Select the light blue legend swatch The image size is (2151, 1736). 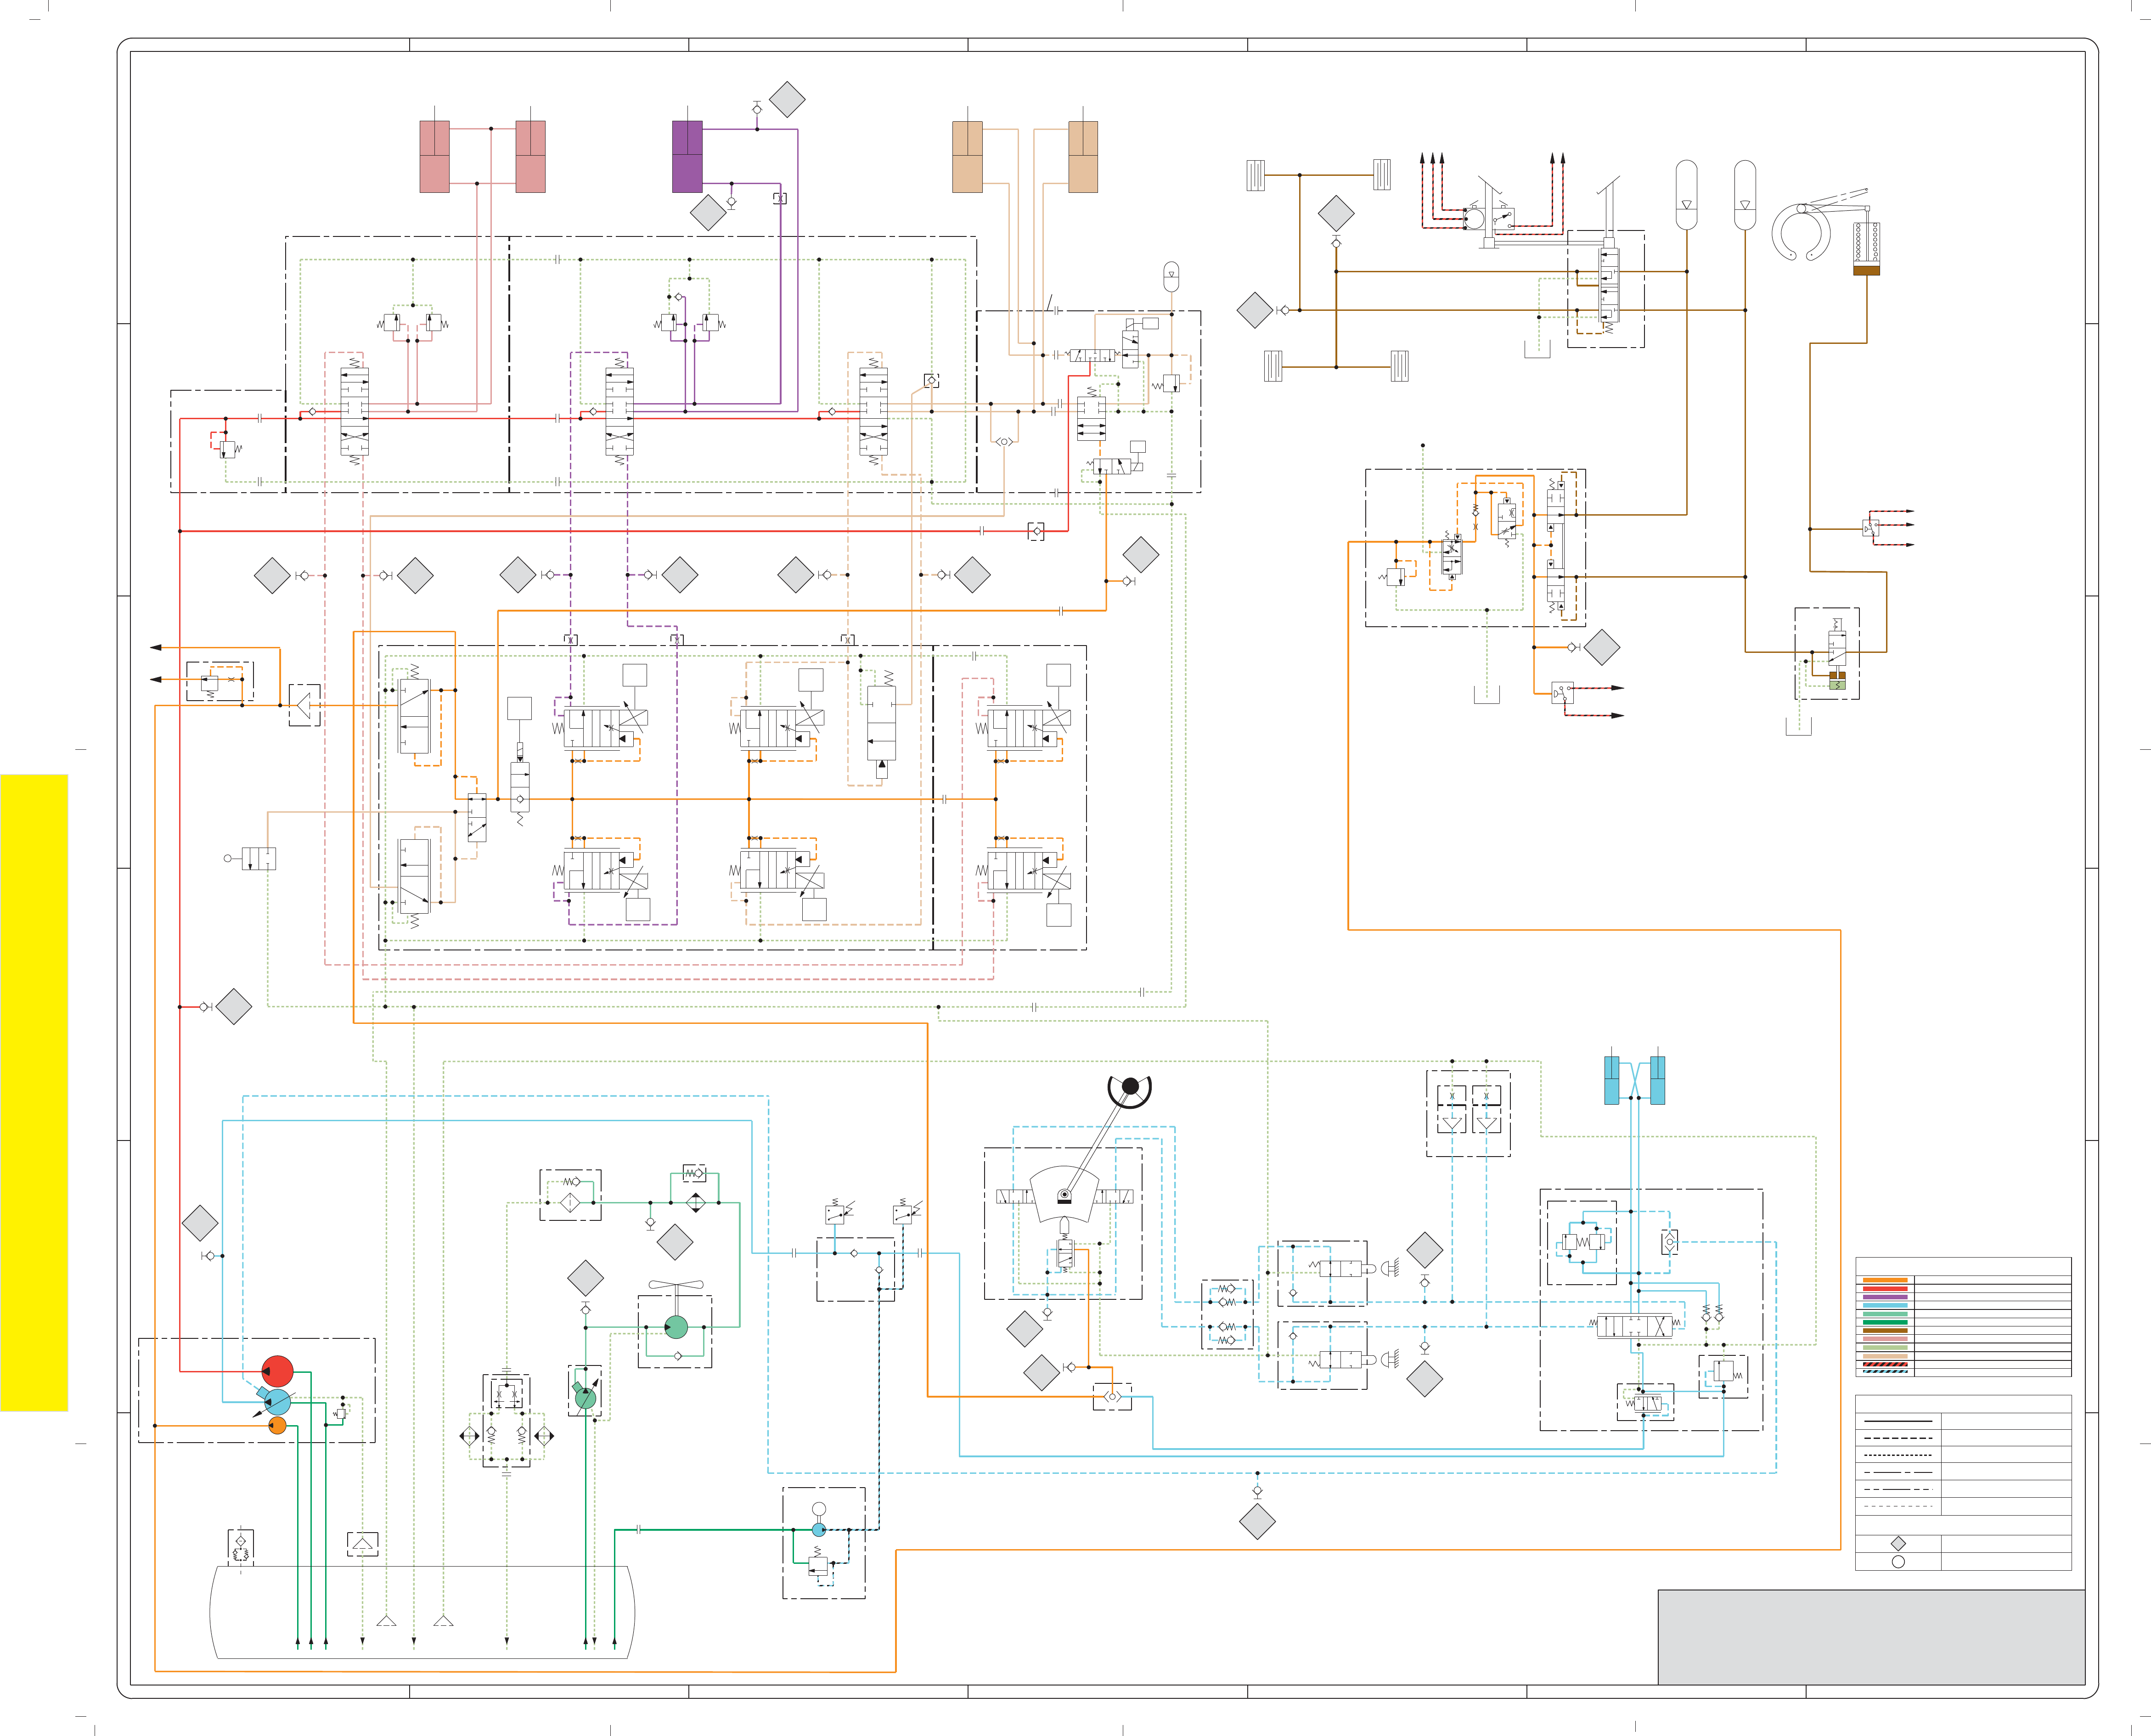click(x=1885, y=1305)
